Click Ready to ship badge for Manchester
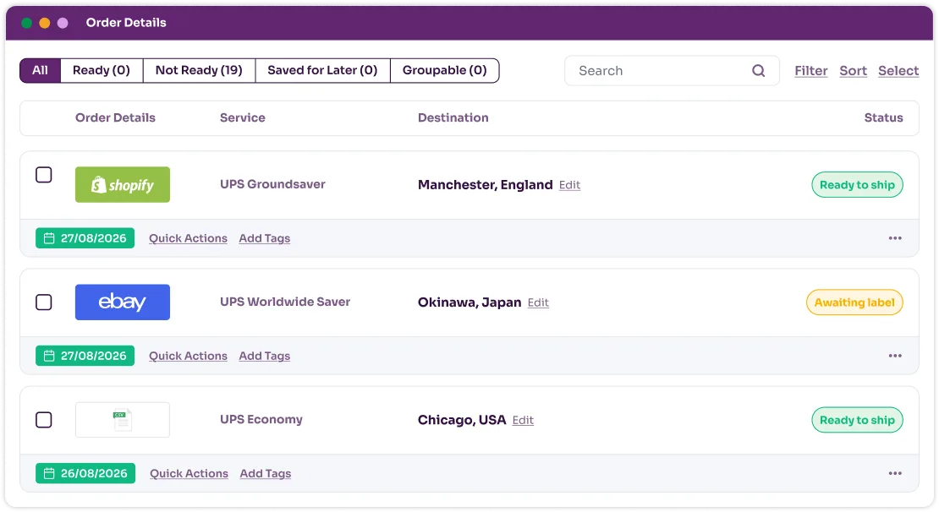 click(x=857, y=185)
